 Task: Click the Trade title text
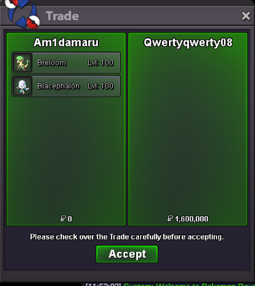pos(63,16)
